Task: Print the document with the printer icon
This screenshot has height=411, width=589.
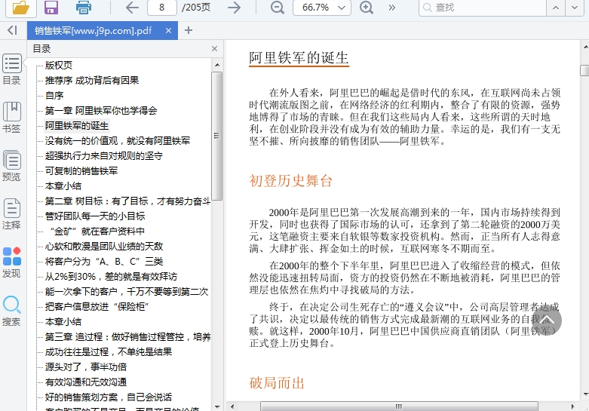Action: [84, 8]
